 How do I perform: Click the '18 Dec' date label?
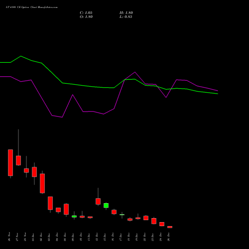point(128,237)
